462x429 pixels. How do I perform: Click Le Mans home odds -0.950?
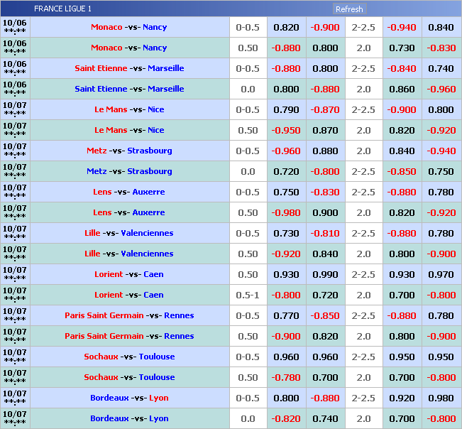286,130
